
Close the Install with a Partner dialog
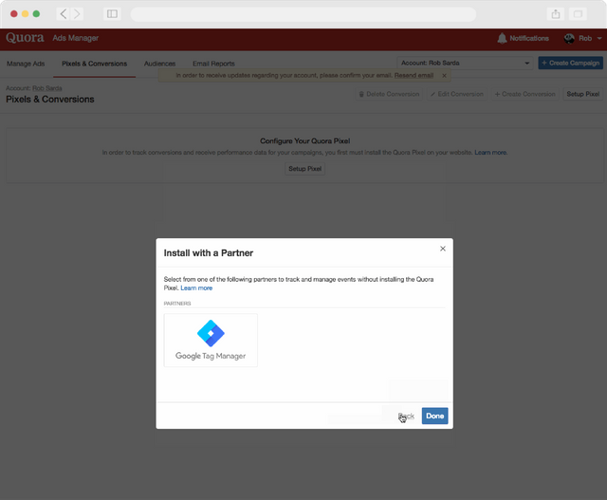pyautogui.click(x=443, y=249)
